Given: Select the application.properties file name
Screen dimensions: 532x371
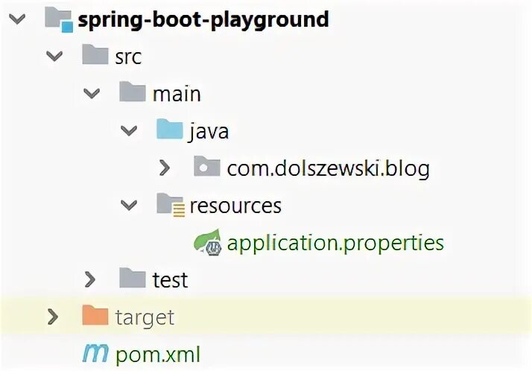Looking at the screenshot, I should point(335,242).
